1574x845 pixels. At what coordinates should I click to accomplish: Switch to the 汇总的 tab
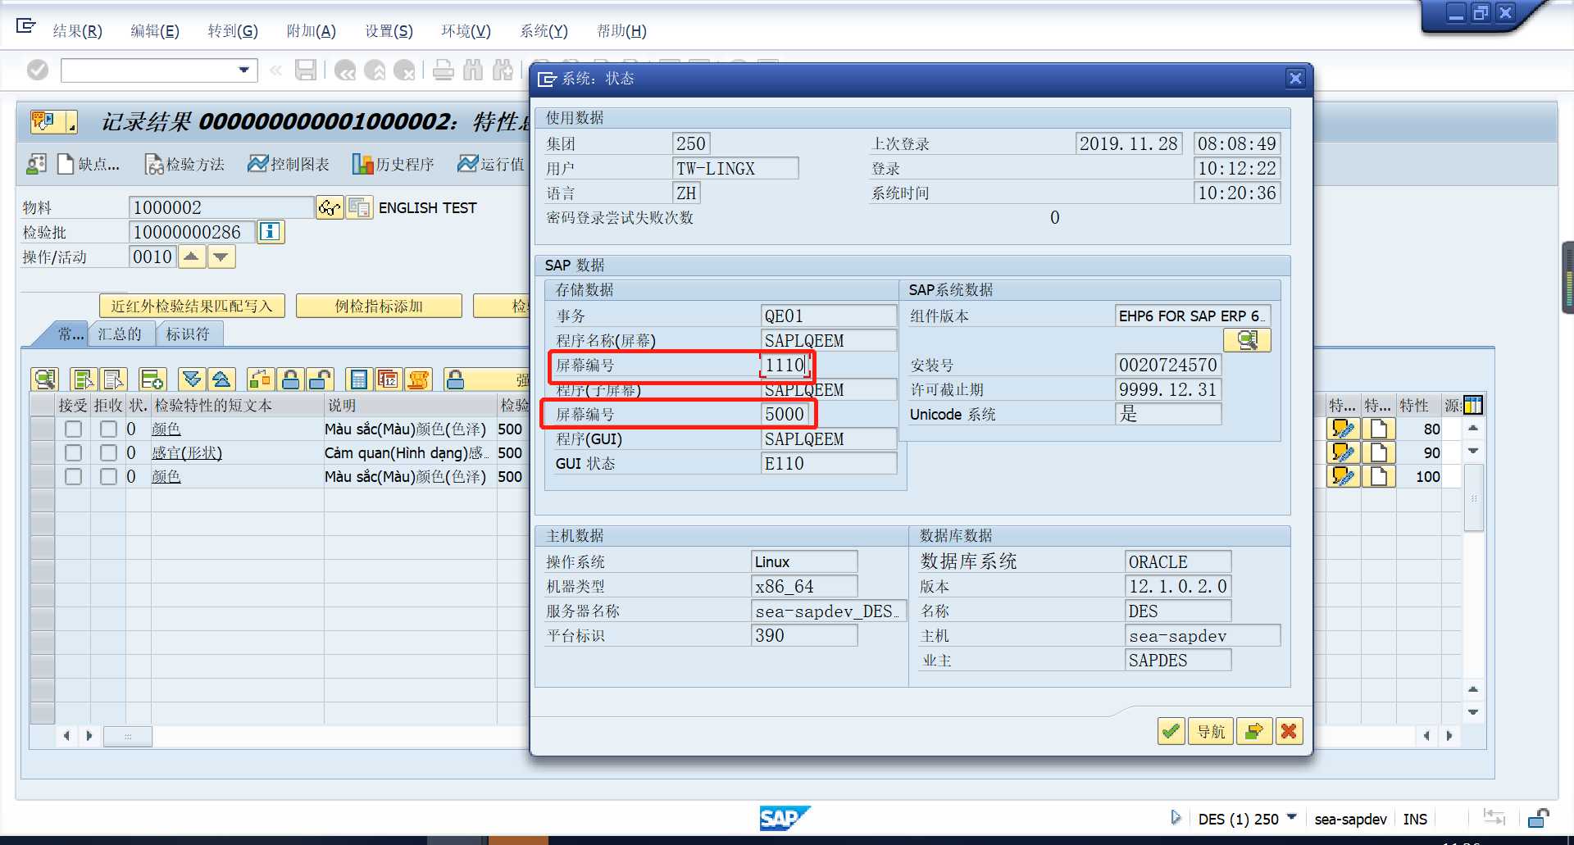click(x=121, y=334)
